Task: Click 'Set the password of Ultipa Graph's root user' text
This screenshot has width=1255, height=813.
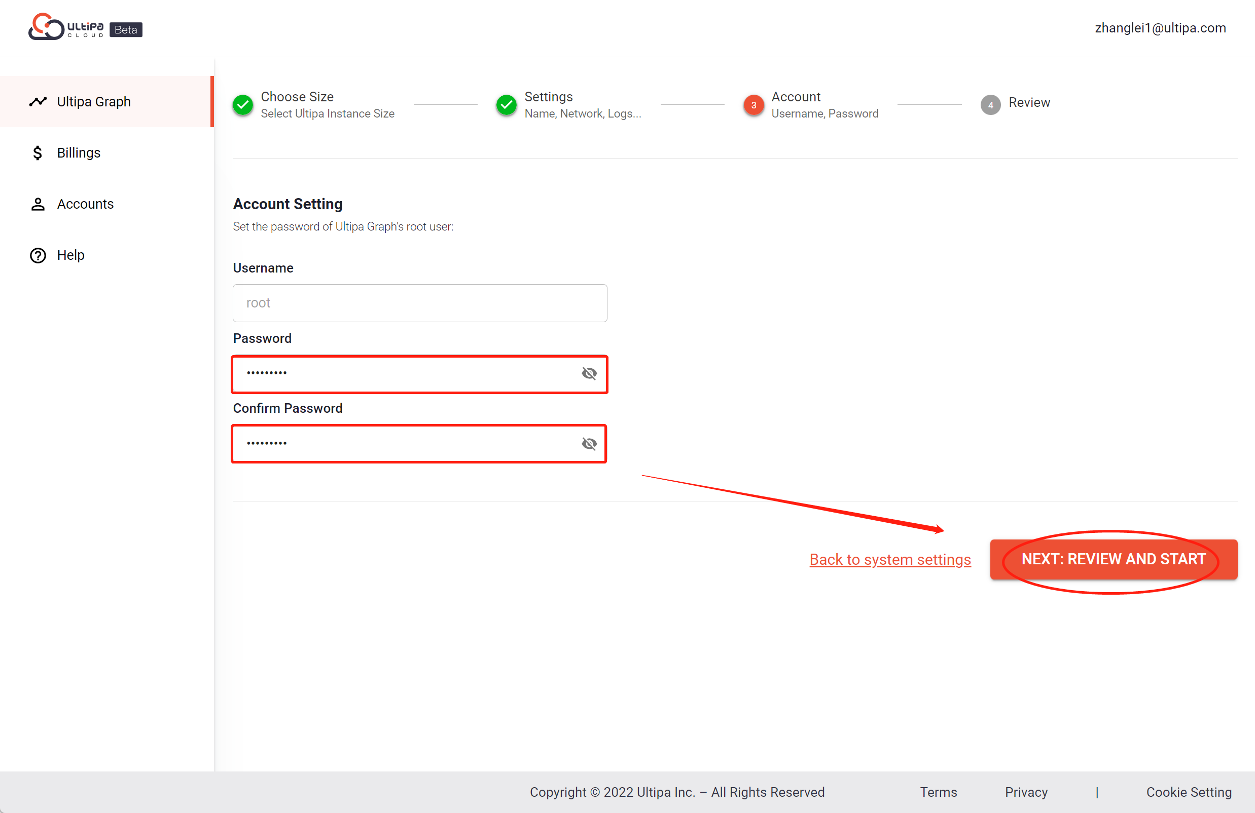Action: coord(343,226)
